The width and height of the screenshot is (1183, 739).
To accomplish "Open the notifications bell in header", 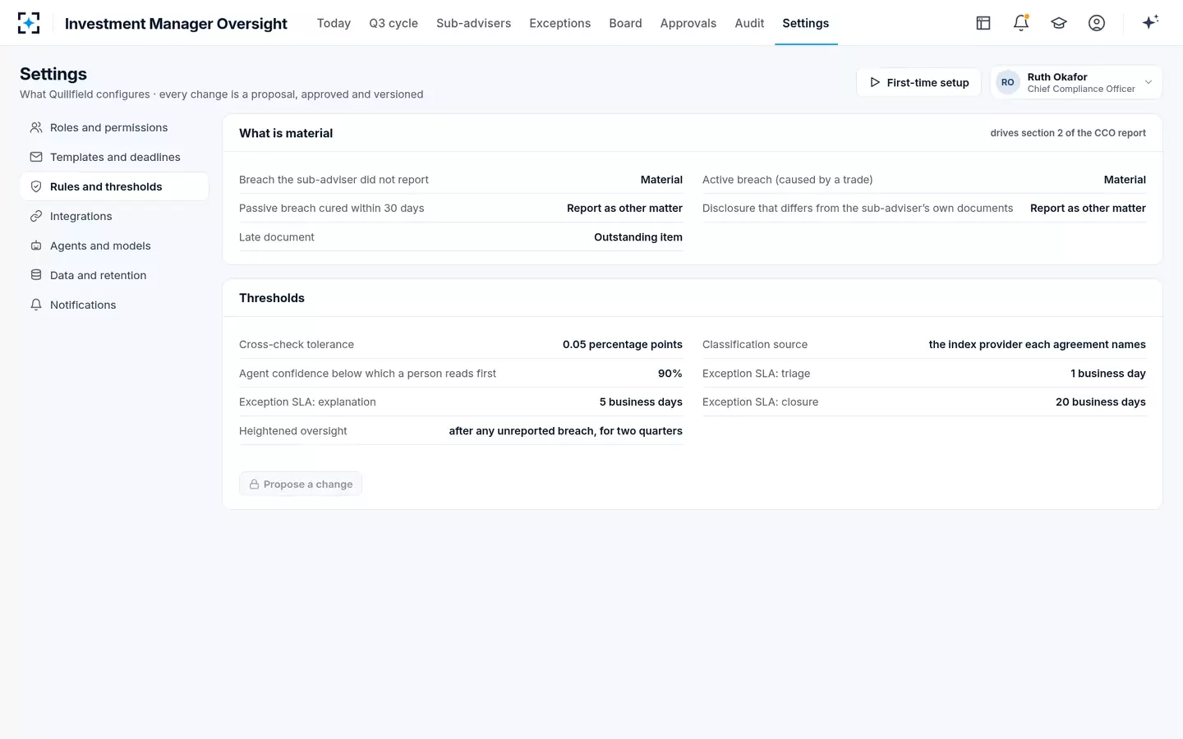I will coord(1021,23).
